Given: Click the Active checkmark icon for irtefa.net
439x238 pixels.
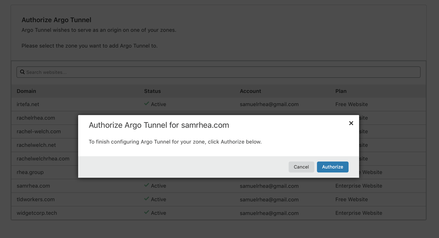Looking at the screenshot, I should tap(147, 104).
